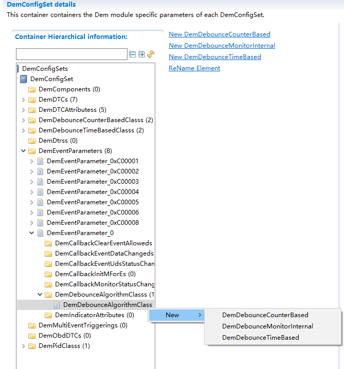Collapse the DemEventParameter_0 node
344x369 pixels.
pyautogui.click(x=32, y=233)
